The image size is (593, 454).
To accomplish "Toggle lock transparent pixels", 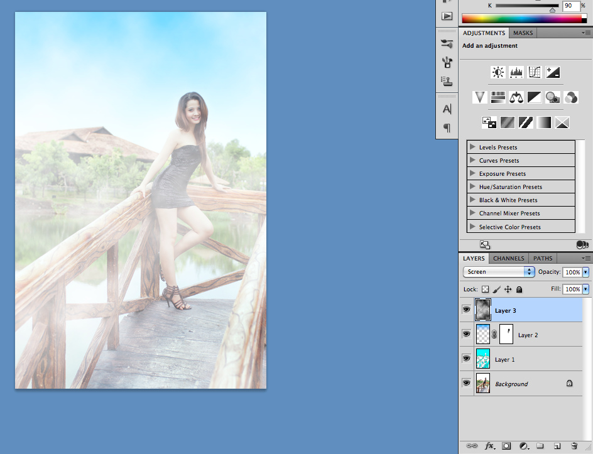I will pos(485,289).
